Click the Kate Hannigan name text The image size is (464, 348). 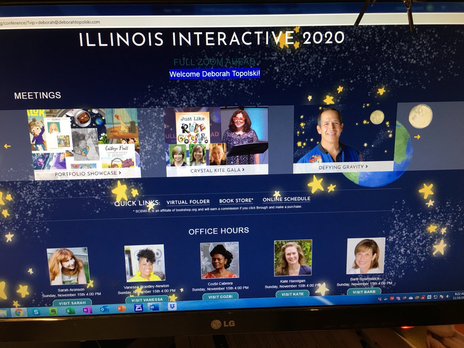pyautogui.click(x=293, y=281)
